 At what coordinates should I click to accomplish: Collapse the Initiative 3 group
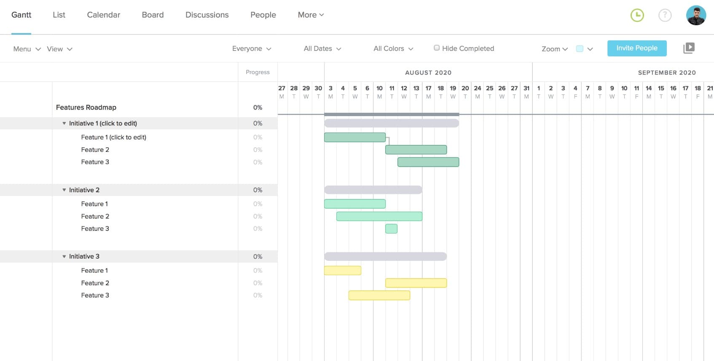coord(64,257)
